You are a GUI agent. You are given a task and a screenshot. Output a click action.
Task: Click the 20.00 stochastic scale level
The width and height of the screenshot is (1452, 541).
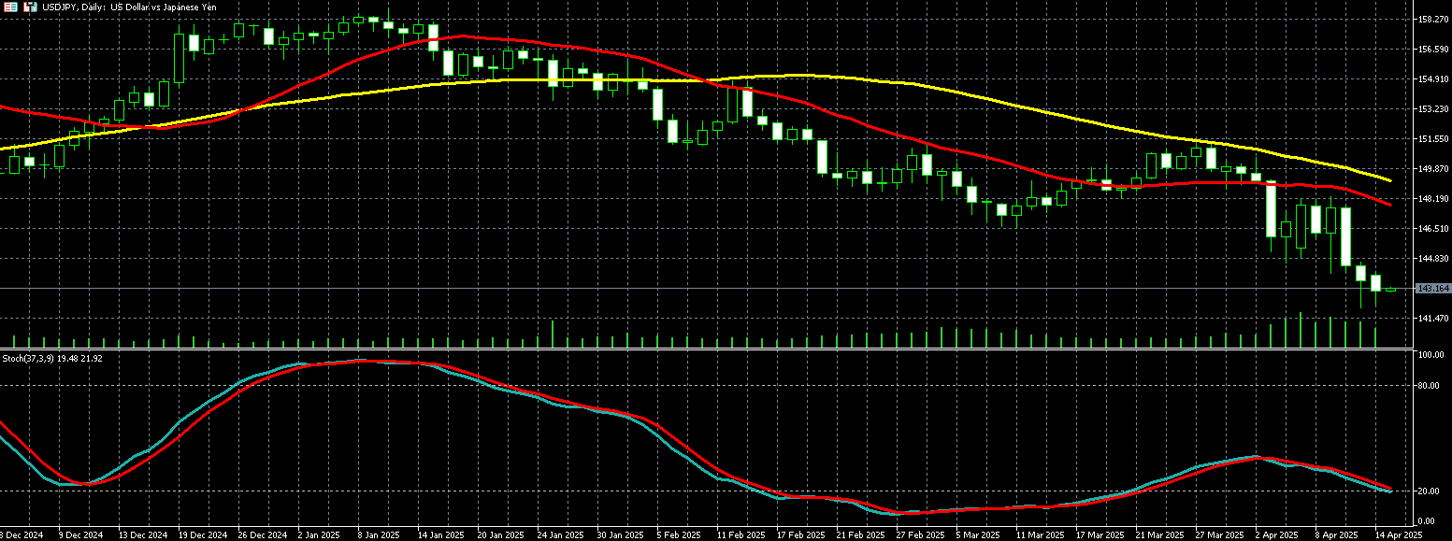click(1429, 491)
